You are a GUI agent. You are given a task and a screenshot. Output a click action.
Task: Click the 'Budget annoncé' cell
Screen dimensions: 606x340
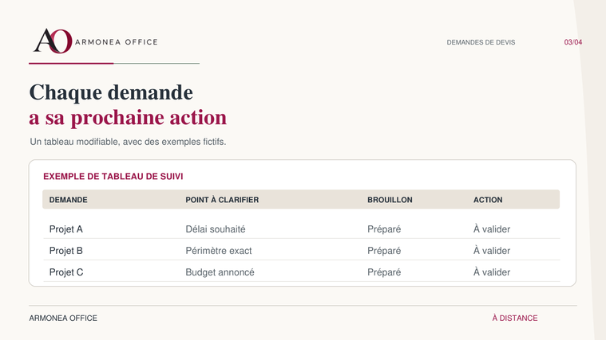pos(220,272)
